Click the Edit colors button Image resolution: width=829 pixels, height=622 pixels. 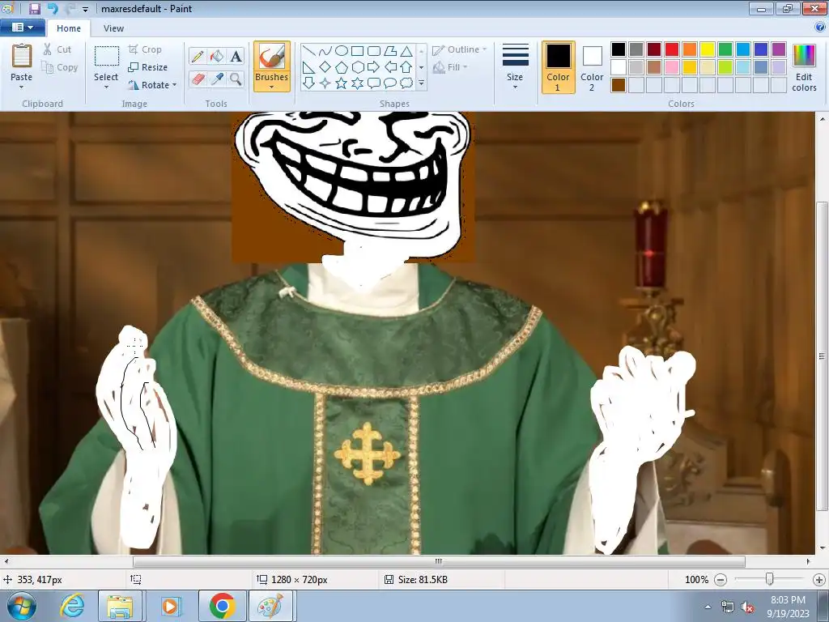804,67
